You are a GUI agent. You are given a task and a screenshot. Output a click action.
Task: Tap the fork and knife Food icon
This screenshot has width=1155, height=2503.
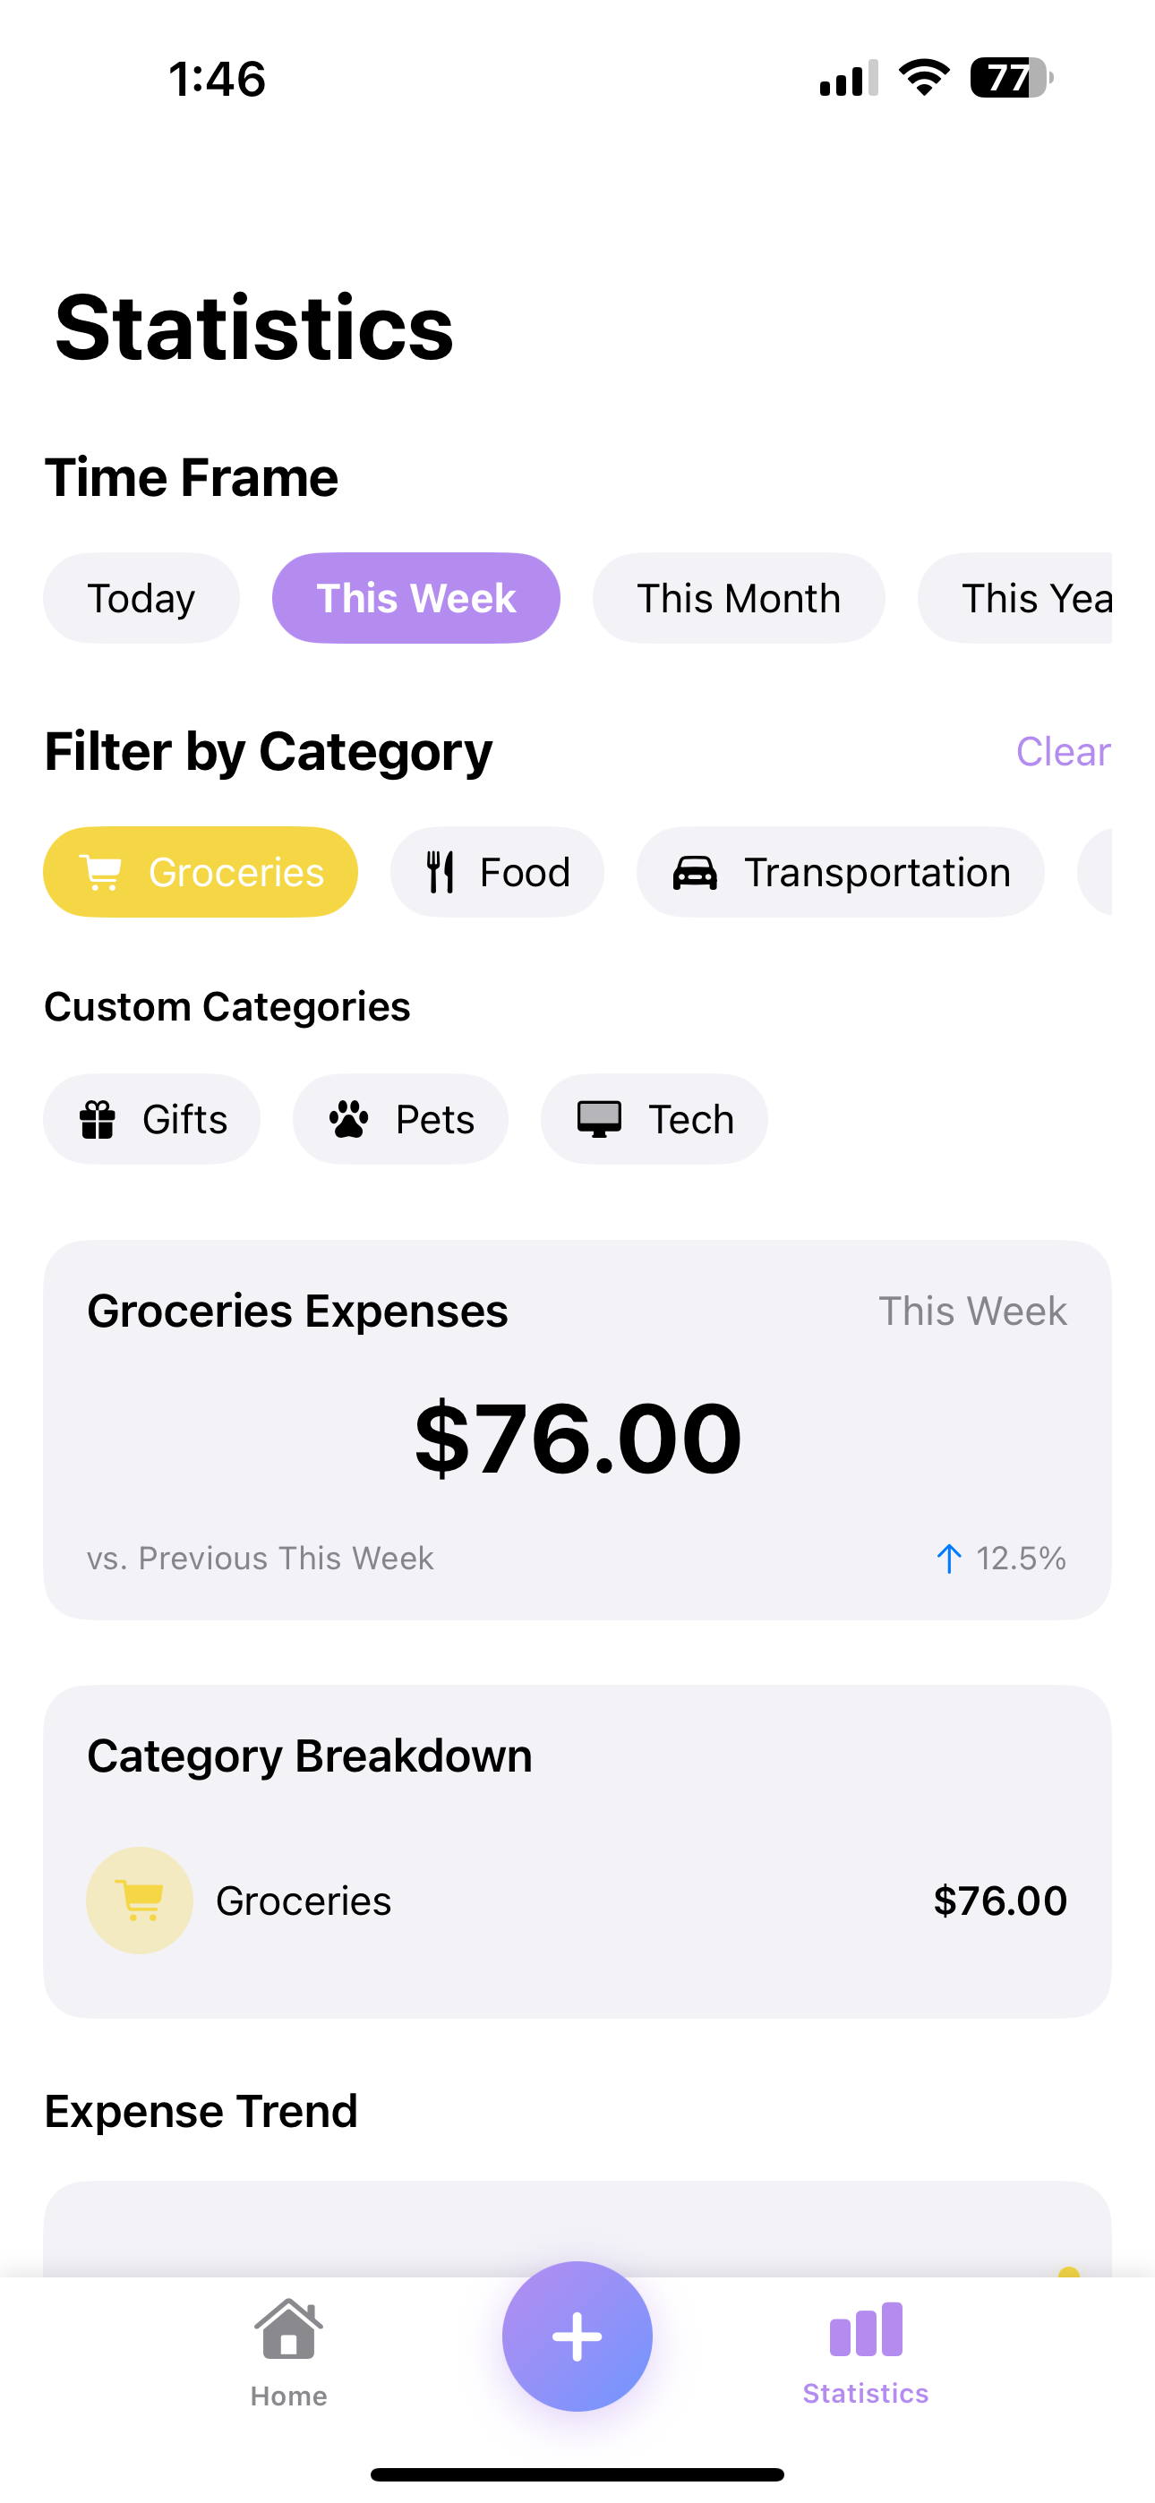(x=441, y=873)
